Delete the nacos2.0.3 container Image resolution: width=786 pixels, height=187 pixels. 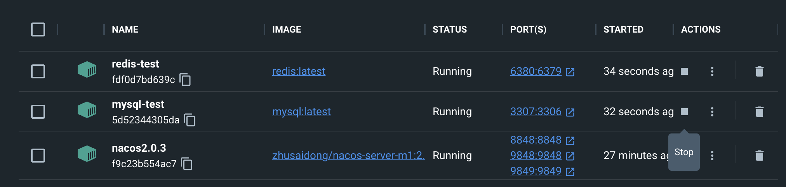coord(759,156)
